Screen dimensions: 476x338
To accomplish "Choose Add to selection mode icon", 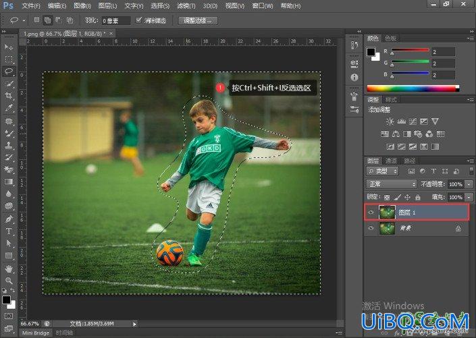I will (48, 20).
